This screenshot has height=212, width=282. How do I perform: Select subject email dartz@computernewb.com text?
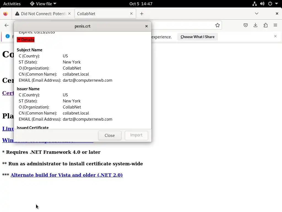87,80
